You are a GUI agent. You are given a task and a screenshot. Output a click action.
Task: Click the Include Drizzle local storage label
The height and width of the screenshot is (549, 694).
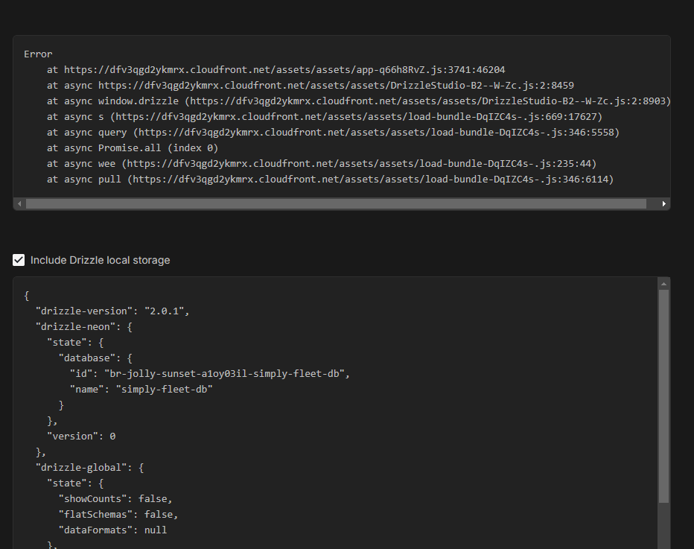click(100, 260)
